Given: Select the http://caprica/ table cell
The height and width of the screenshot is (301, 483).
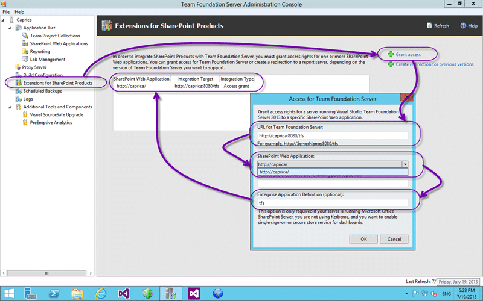Looking at the screenshot, I should pyautogui.click(x=131, y=86).
